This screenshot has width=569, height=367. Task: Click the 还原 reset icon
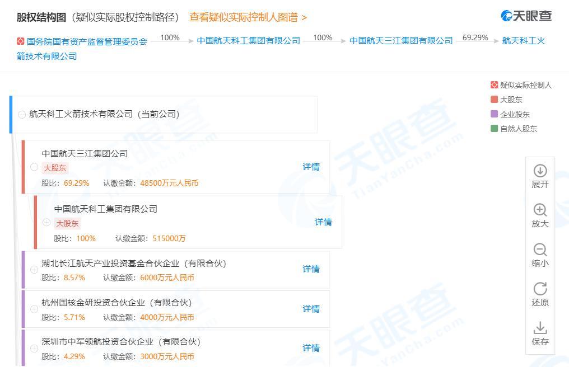pos(540,289)
